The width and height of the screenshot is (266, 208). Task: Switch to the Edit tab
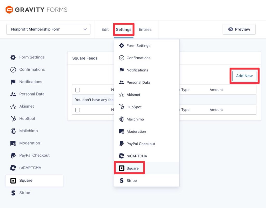105,29
